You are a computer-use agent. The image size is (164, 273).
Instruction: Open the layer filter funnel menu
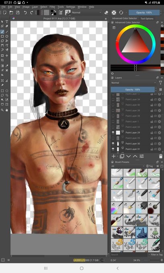(x=160, y=83)
